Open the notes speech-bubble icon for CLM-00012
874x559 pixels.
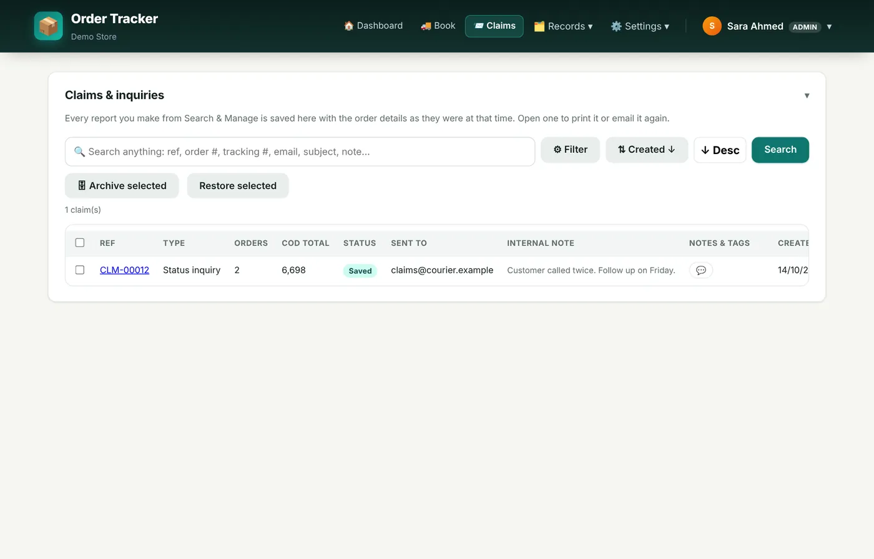click(x=701, y=270)
